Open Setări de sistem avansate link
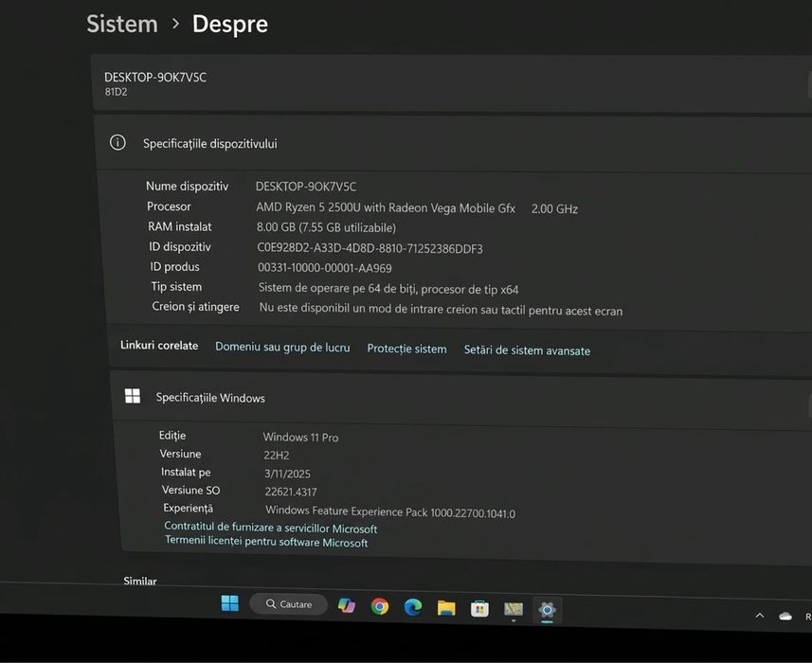 pos(527,350)
